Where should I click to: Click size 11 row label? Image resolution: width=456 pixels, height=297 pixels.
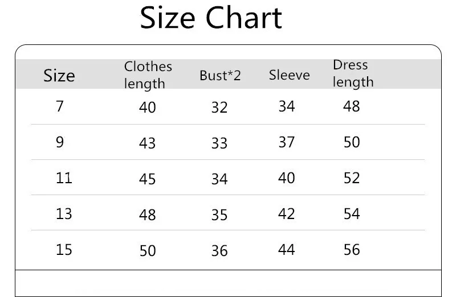pos(64,178)
